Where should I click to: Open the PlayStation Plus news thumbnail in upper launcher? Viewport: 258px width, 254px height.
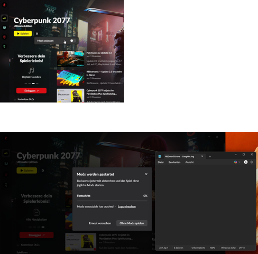tap(70, 96)
